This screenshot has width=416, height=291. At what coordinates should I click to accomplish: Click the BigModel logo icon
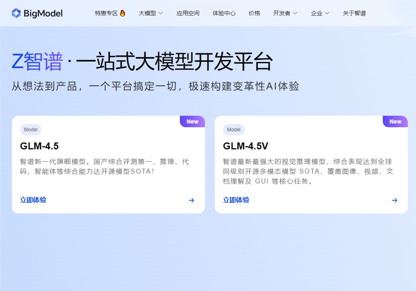(x=16, y=13)
